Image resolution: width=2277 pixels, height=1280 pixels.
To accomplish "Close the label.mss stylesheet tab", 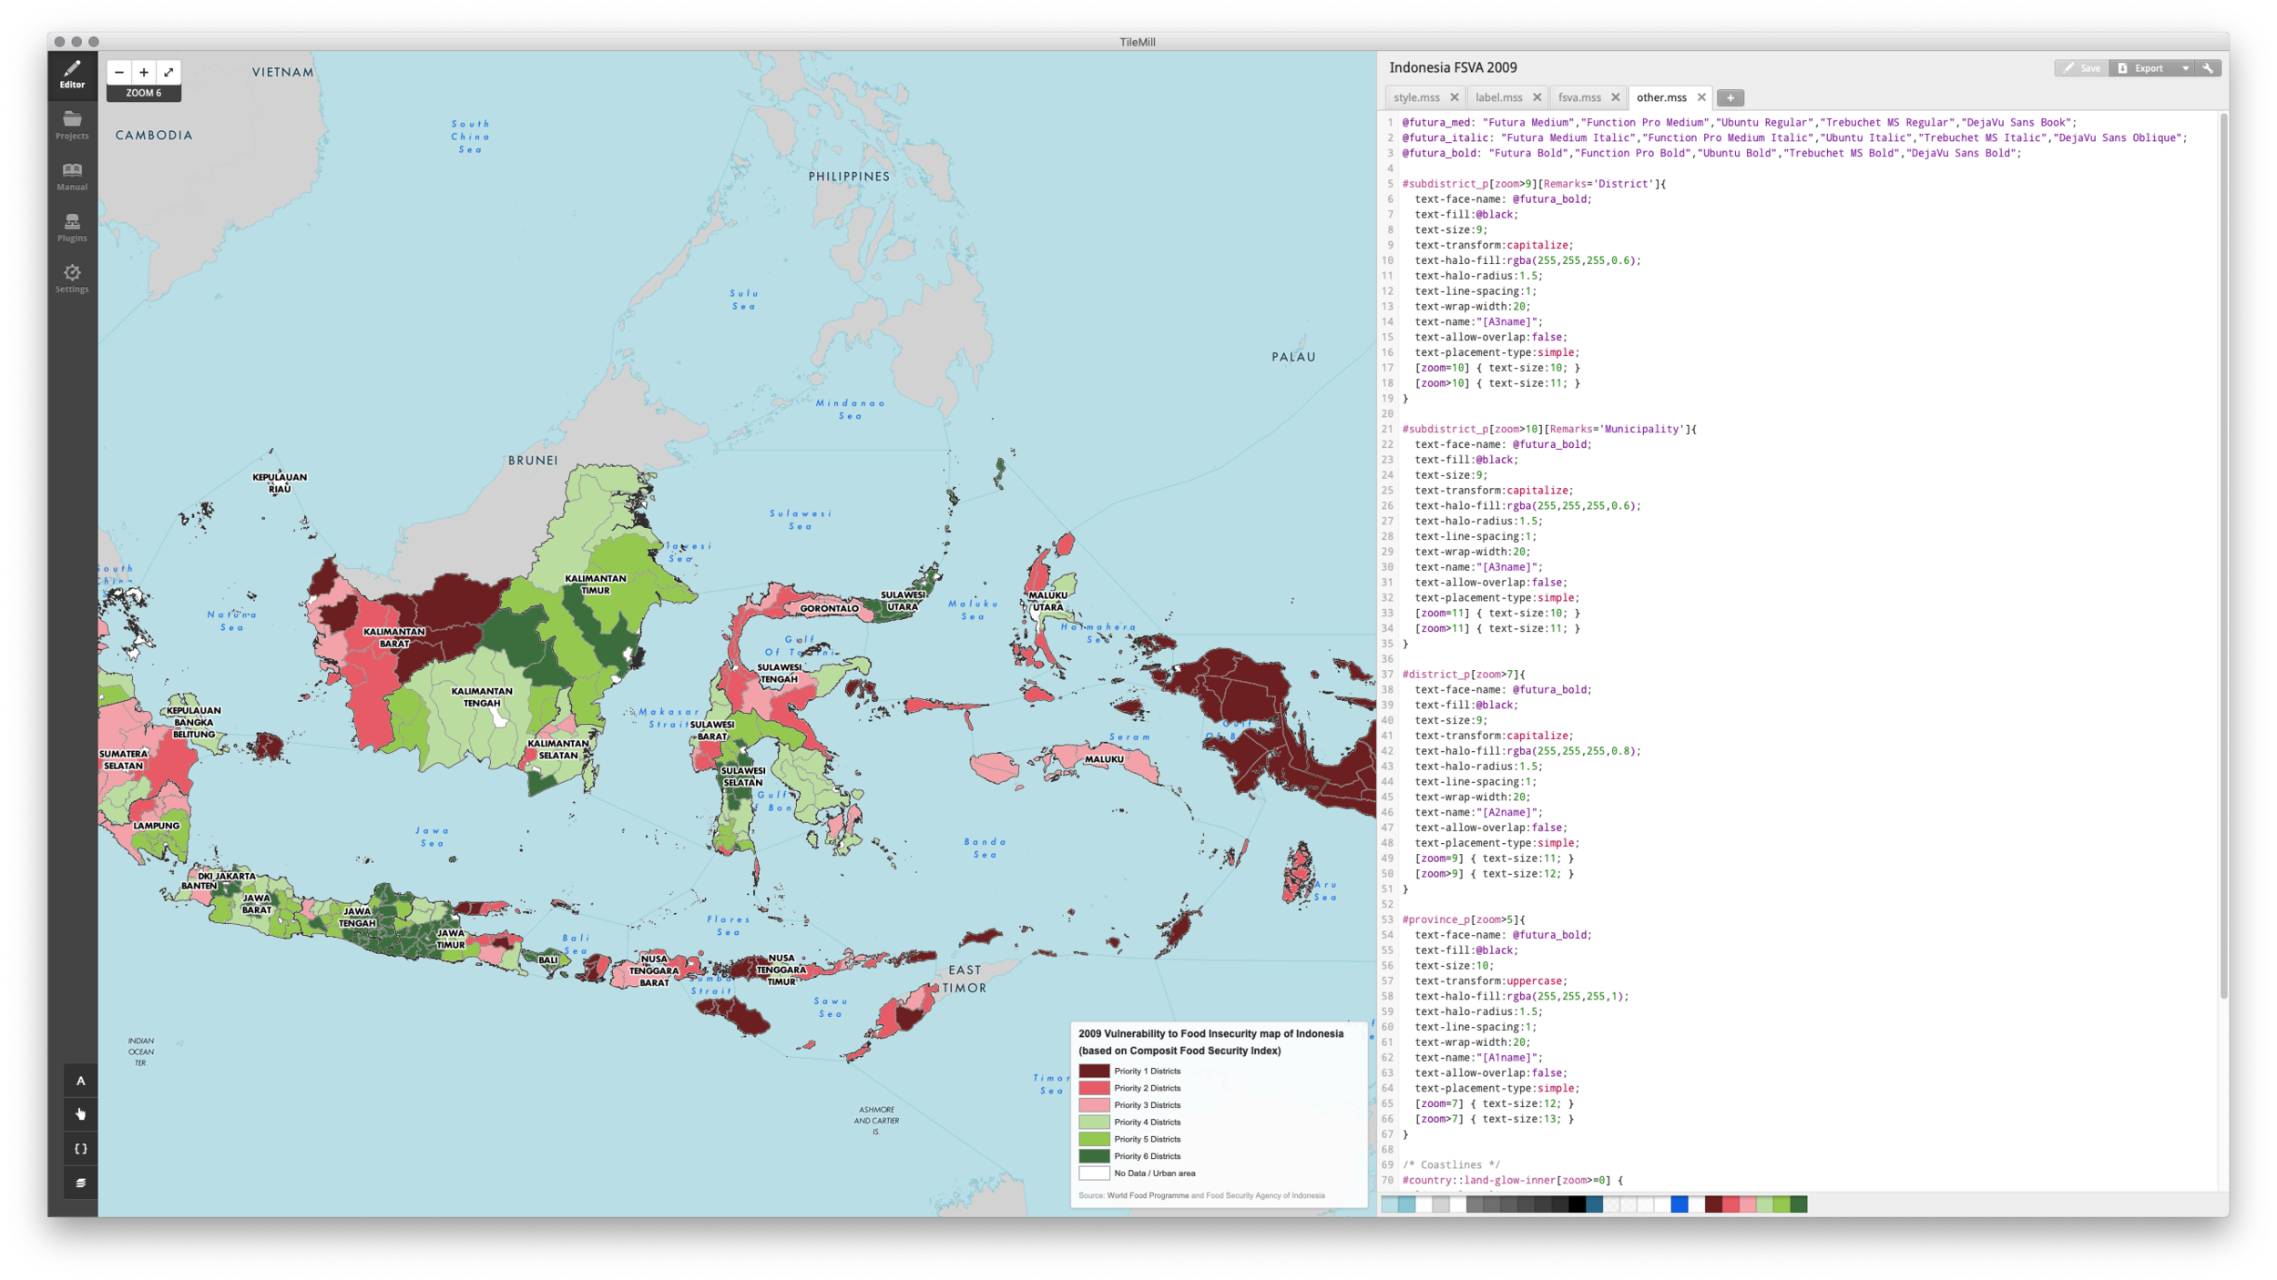I will pos(1537,97).
